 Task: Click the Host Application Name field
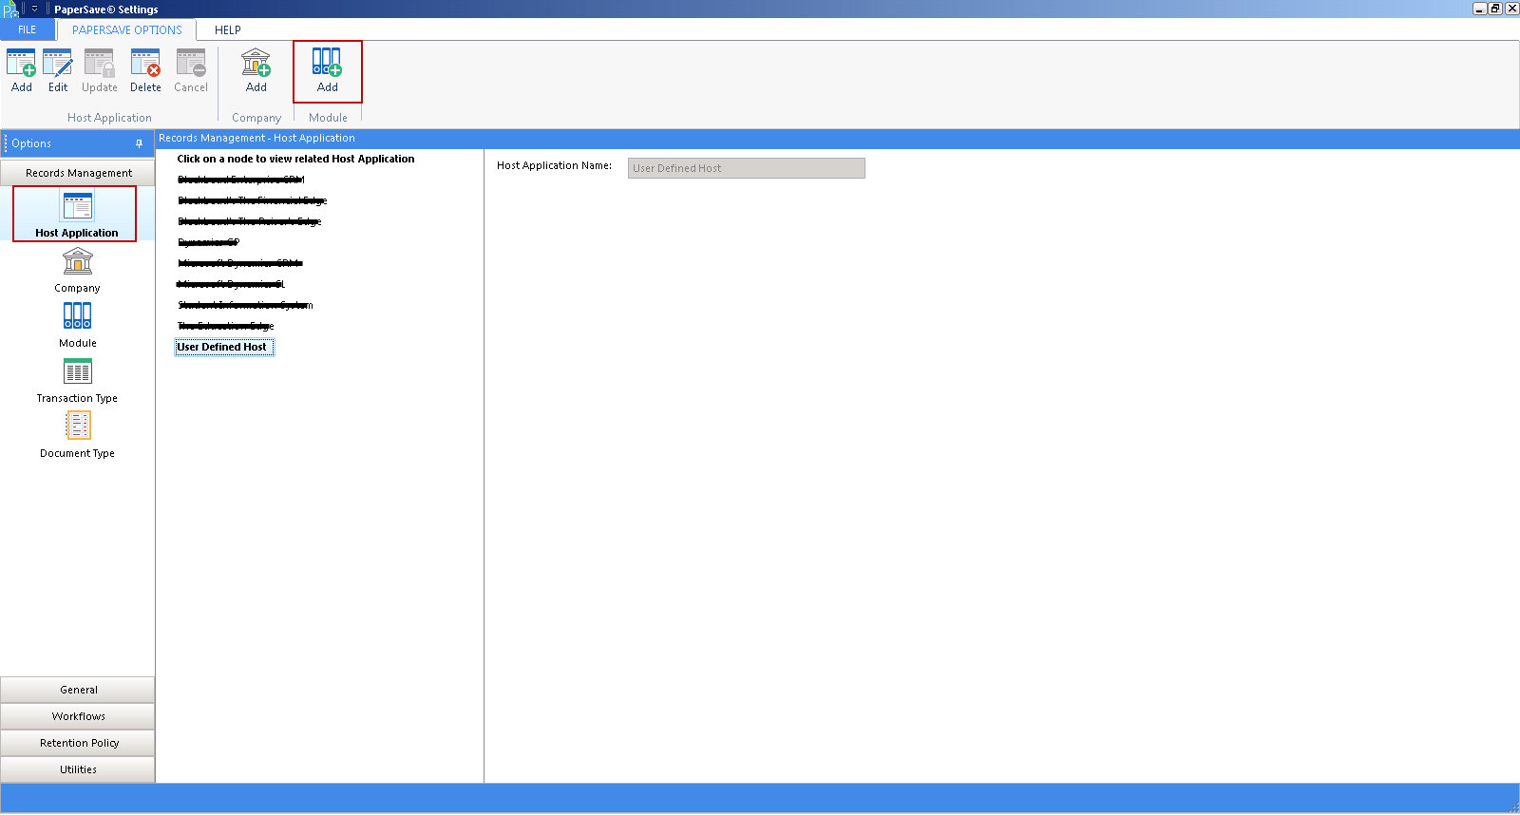(x=747, y=168)
